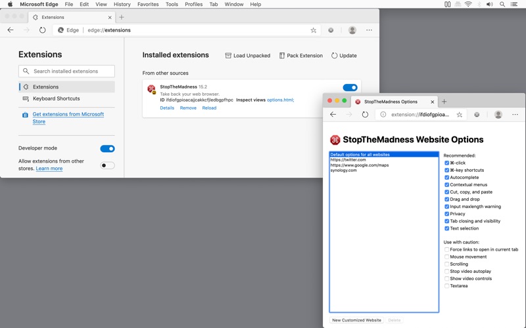Focus the Search installed extensions field
The image size is (526, 328).
(x=67, y=71)
